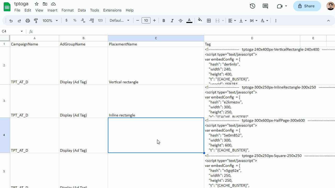Click the undo arrow icon
This screenshot has height=188, width=335.
click(11, 21)
